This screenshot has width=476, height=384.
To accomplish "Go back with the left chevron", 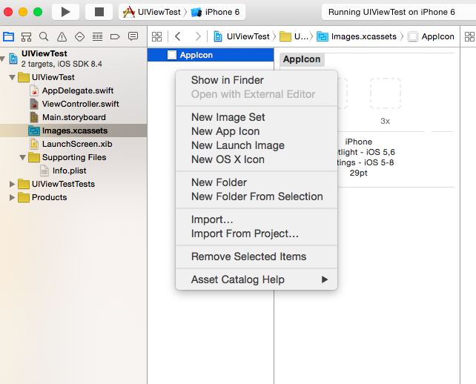I will pos(178,37).
